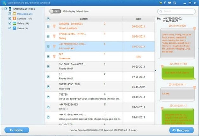
Task: Click trash icon on 2013.01.15 message bubble
Action: [x=194, y=28]
